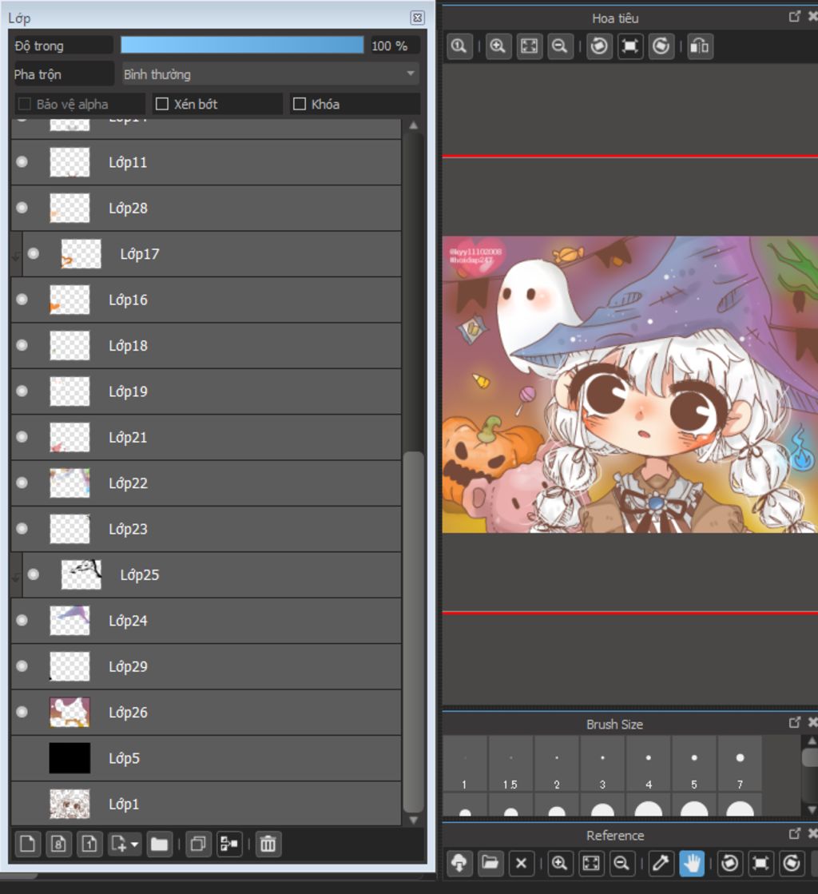This screenshot has height=894, width=818.
Task: Reset the navigator zoom to 100%
Action: pos(459,46)
